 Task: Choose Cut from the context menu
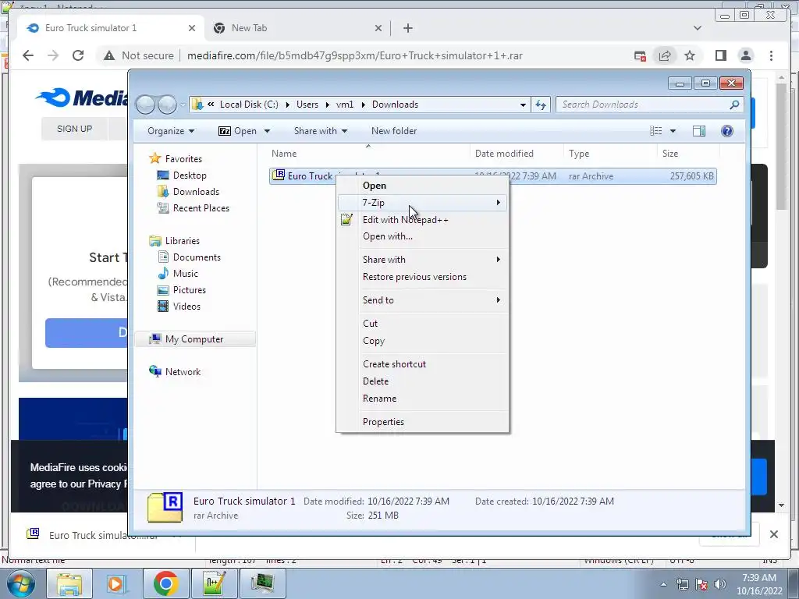pyautogui.click(x=370, y=324)
